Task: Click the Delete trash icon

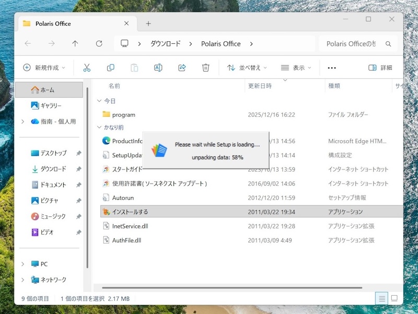Action: pyautogui.click(x=206, y=68)
